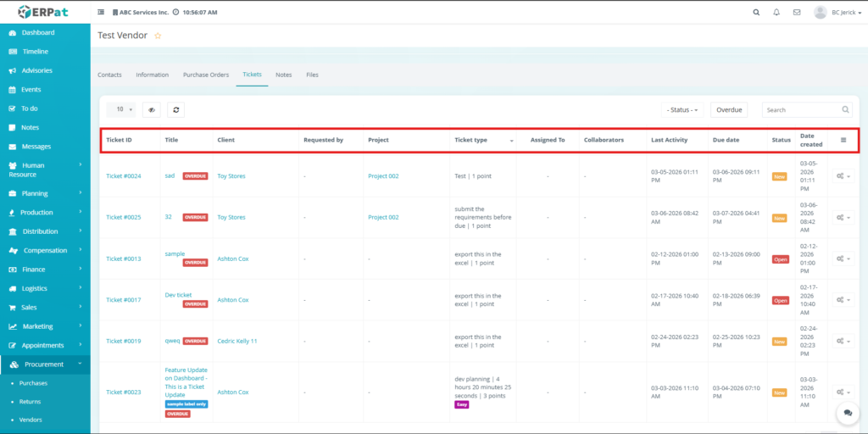Image resolution: width=868 pixels, height=434 pixels.
Task: Click the column menu icon in table header
Action: 843,140
